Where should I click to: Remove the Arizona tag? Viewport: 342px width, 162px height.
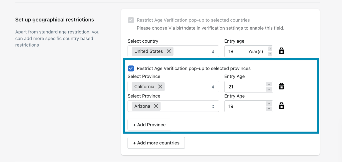156,106
